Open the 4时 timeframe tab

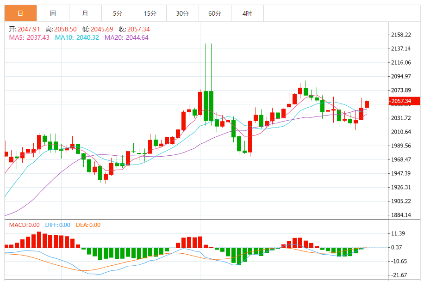pyautogui.click(x=248, y=13)
